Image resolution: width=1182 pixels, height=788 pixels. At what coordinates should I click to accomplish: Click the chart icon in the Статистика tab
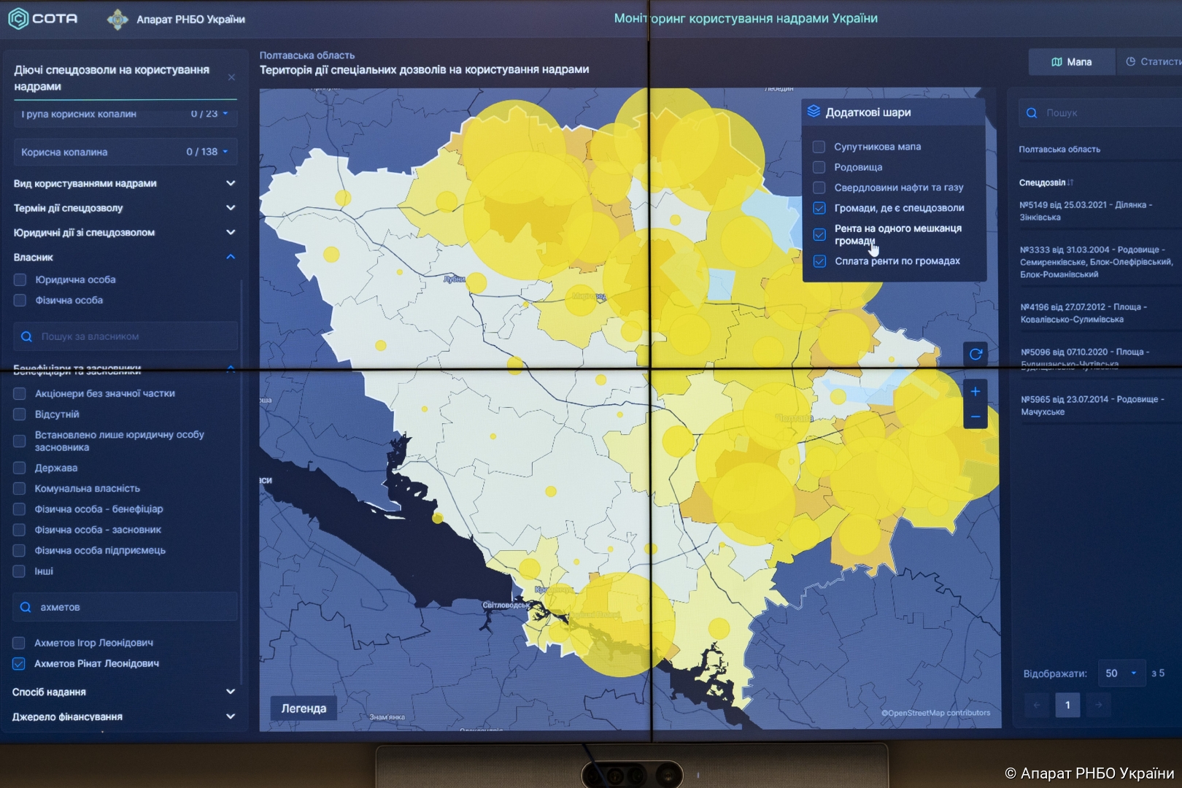(1130, 62)
